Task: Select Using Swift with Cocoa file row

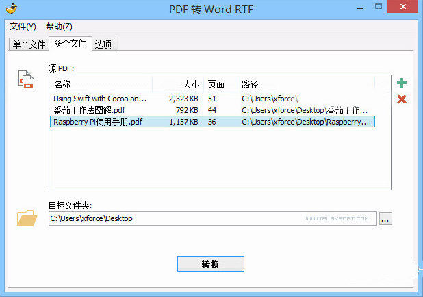Action: point(100,99)
